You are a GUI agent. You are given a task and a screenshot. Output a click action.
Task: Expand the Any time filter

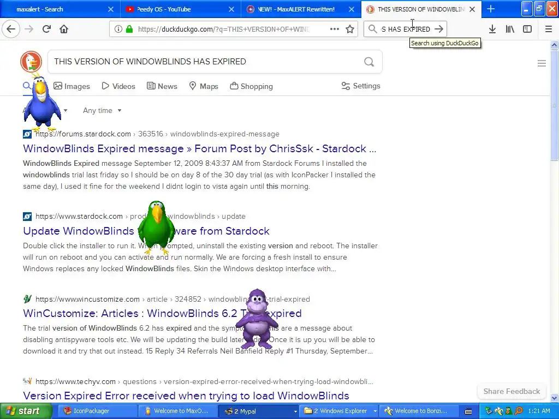point(102,110)
